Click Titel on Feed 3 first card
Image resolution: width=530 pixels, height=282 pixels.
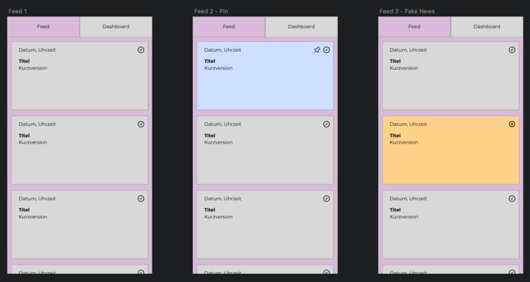point(395,61)
